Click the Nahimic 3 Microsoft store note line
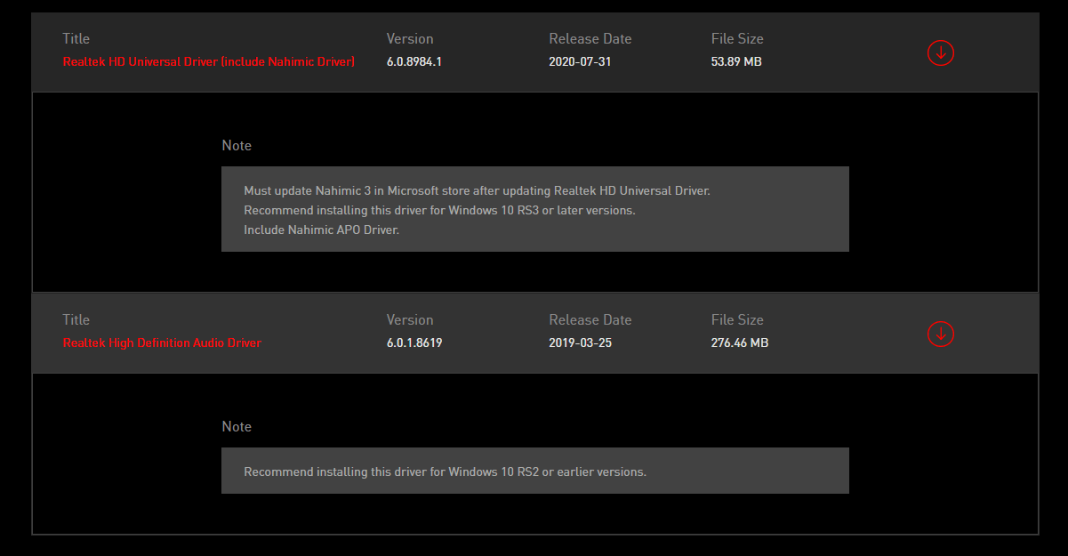 [x=478, y=190]
